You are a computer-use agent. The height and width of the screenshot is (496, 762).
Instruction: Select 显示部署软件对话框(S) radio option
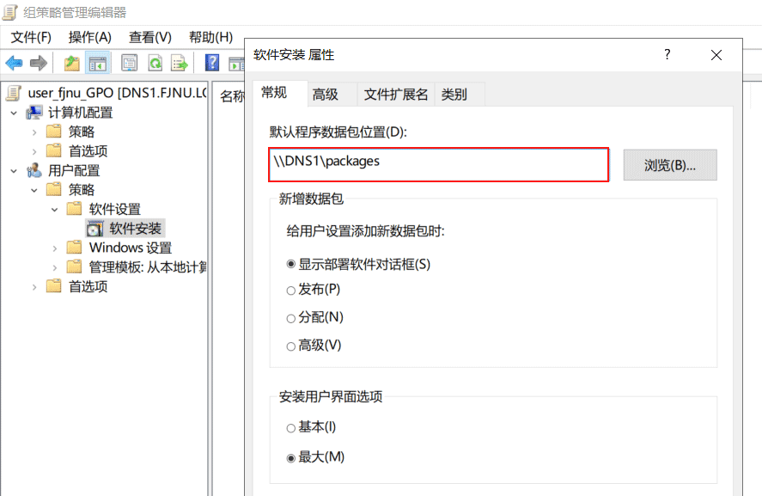[290, 264]
